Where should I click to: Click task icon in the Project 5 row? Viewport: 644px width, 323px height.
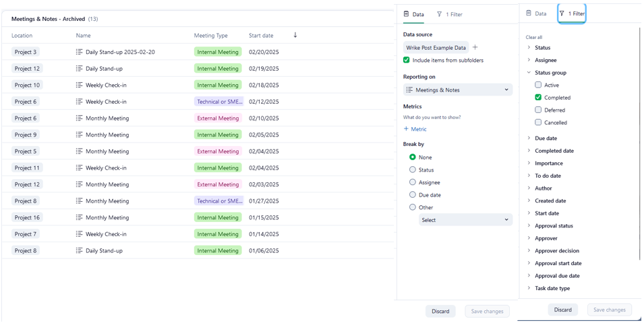(80, 151)
